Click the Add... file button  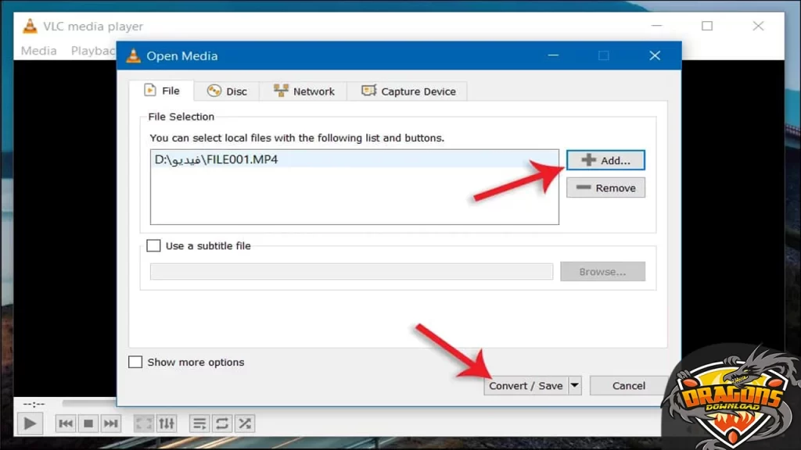605,160
